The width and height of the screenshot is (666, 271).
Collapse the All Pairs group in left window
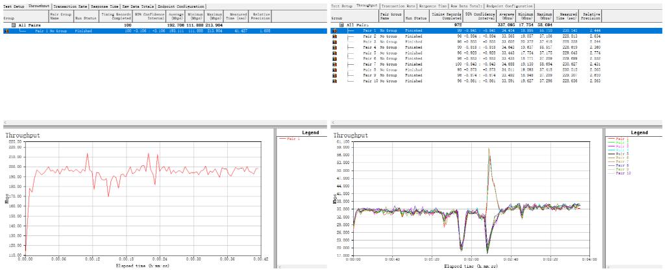point(13,25)
